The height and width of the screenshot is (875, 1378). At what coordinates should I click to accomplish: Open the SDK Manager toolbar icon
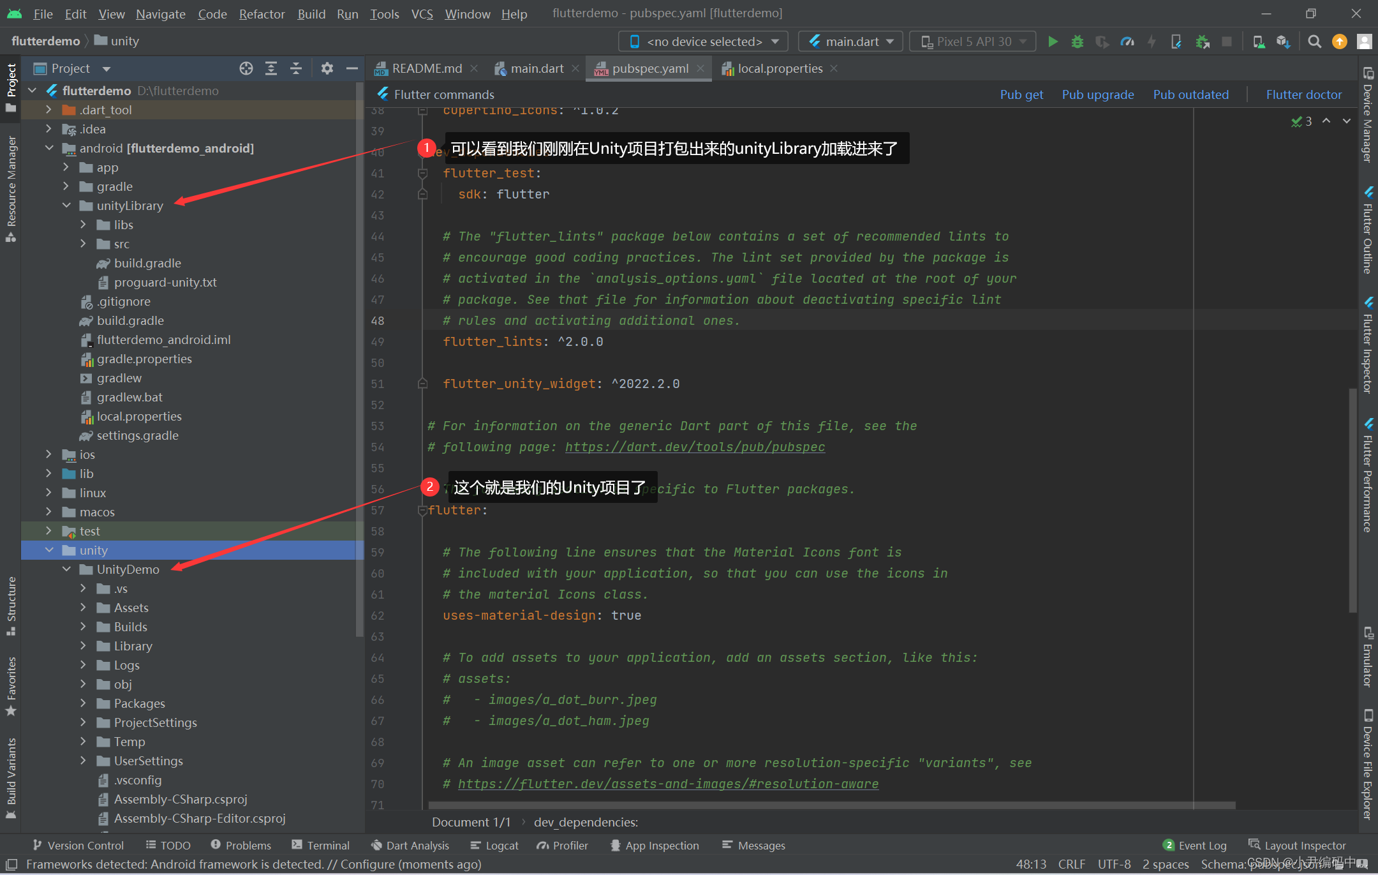coord(1283,41)
